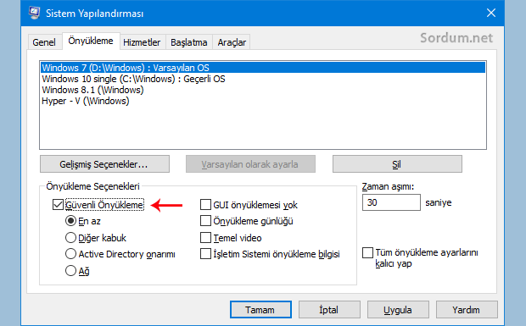Close the Sistem Yapılandırması window

pyautogui.click(x=491, y=13)
